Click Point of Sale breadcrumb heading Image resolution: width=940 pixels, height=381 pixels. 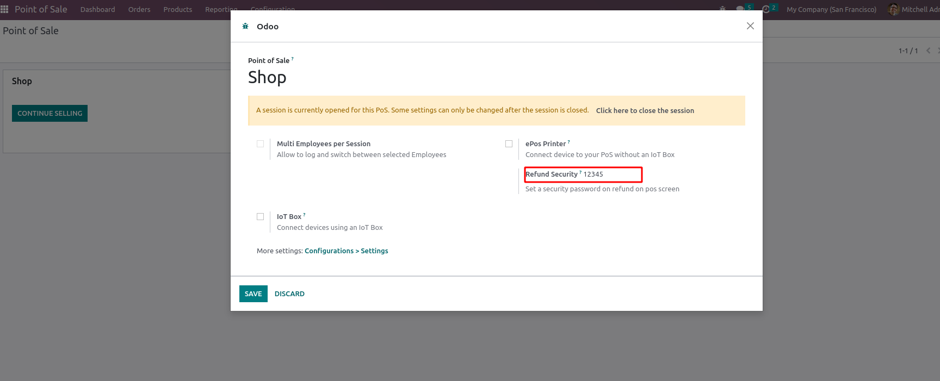(x=30, y=31)
